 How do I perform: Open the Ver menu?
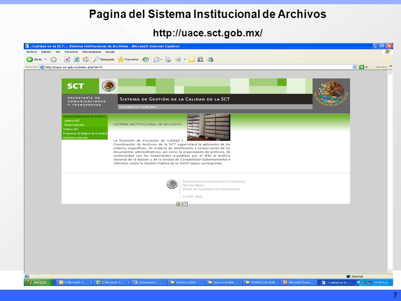tap(58, 52)
